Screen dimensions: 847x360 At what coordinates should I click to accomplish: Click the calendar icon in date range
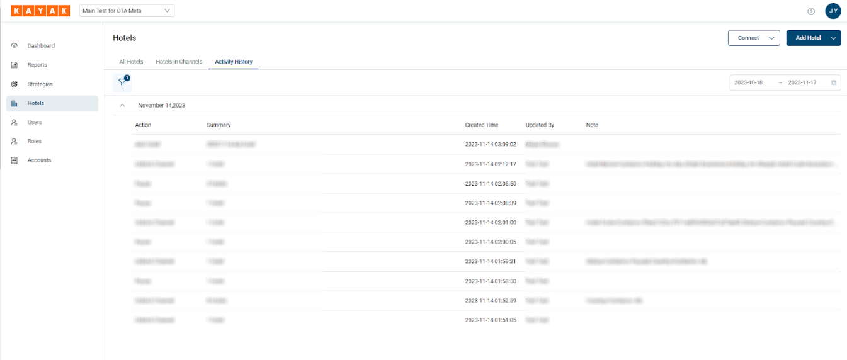(834, 82)
